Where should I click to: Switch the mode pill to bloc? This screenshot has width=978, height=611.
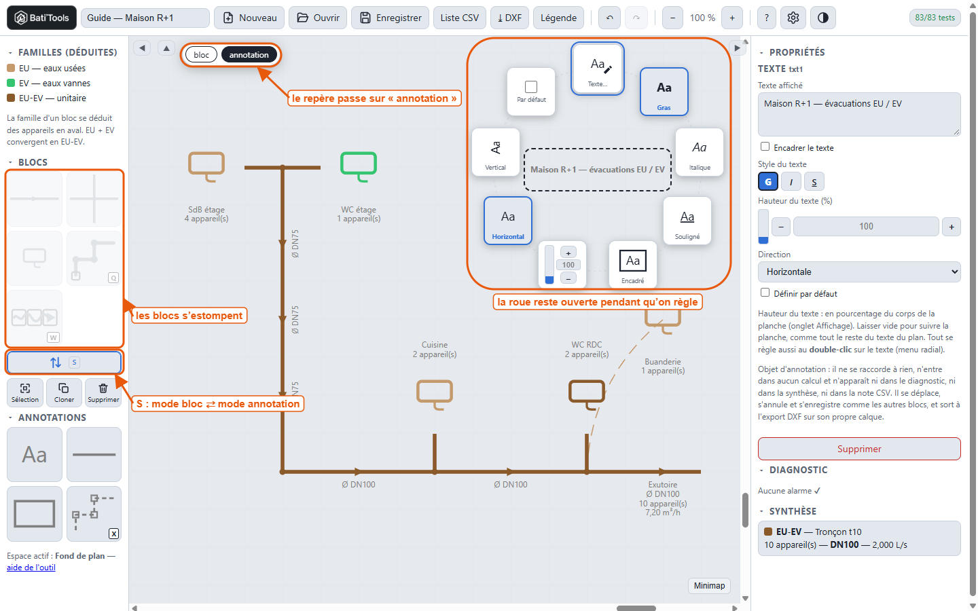tap(201, 55)
